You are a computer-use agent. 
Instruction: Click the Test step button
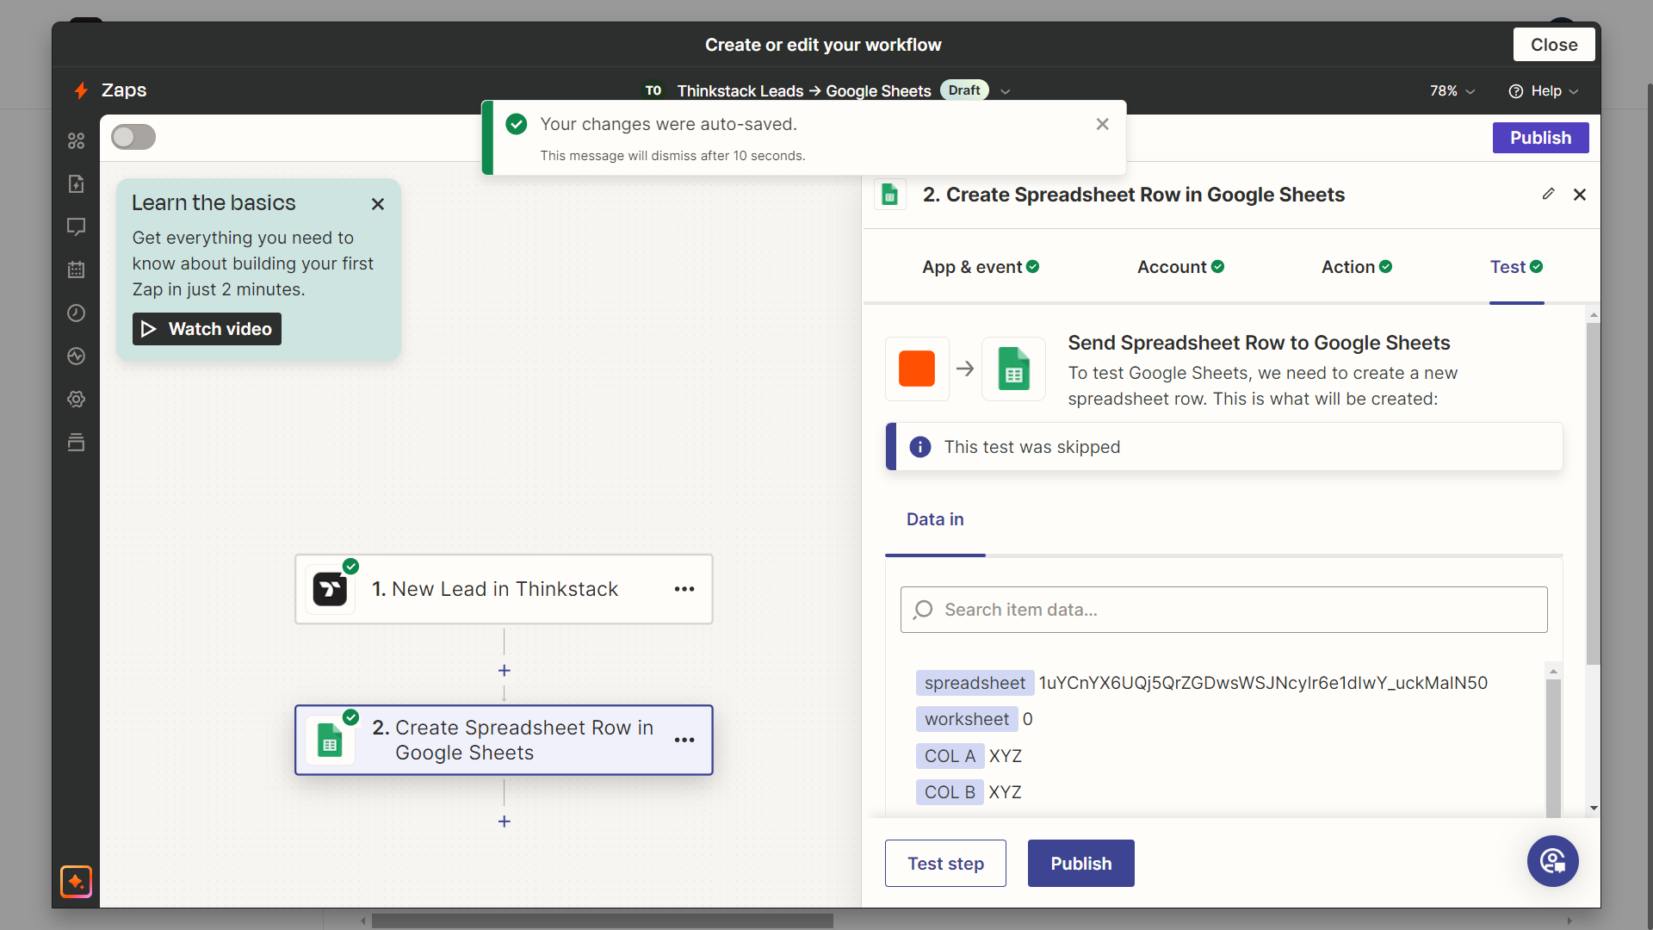coord(945,863)
